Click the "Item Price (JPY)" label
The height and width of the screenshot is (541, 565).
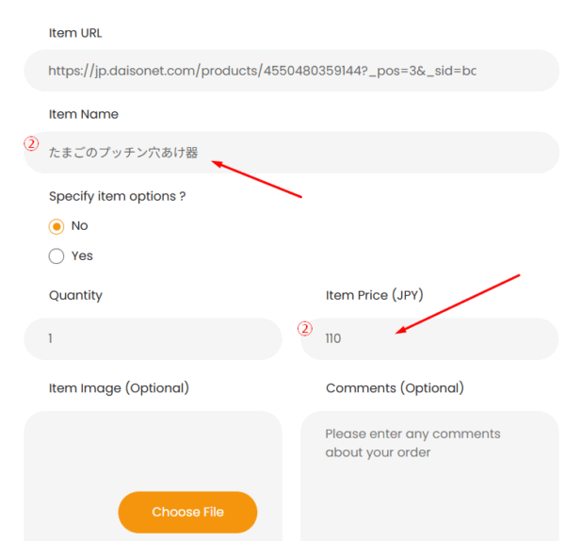pyautogui.click(x=375, y=295)
